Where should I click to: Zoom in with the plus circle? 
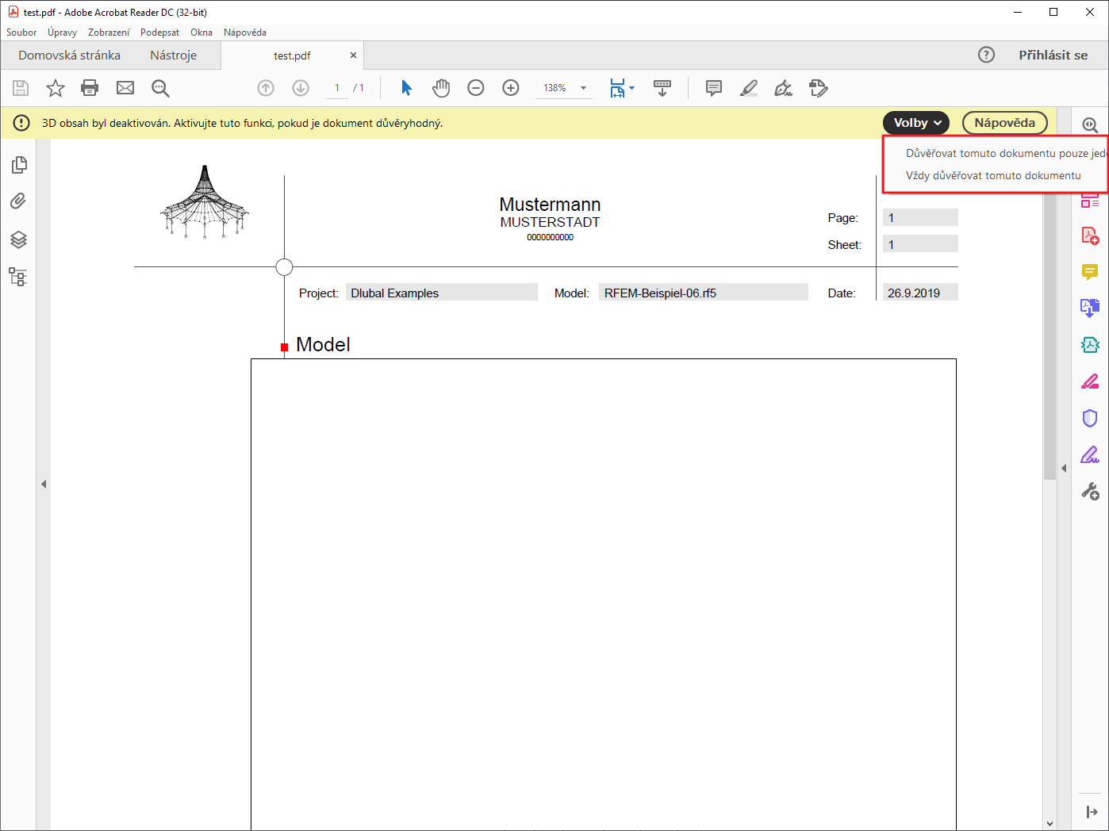[511, 88]
